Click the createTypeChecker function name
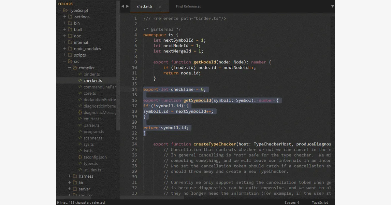The image size is (391, 205). pyautogui.click(x=214, y=144)
